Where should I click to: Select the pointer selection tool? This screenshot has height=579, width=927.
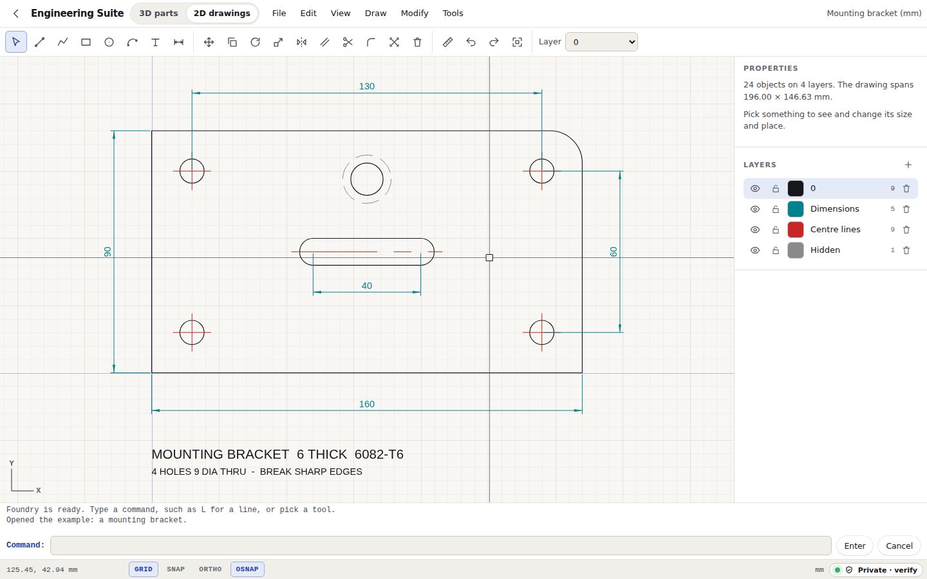click(x=16, y=42)
